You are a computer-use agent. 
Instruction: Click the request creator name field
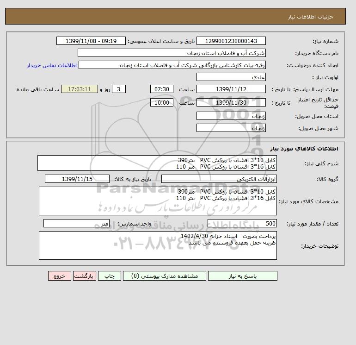[172, 65]
